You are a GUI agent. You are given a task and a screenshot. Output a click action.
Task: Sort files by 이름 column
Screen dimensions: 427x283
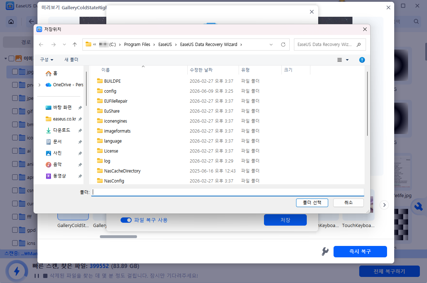point(105,70)
